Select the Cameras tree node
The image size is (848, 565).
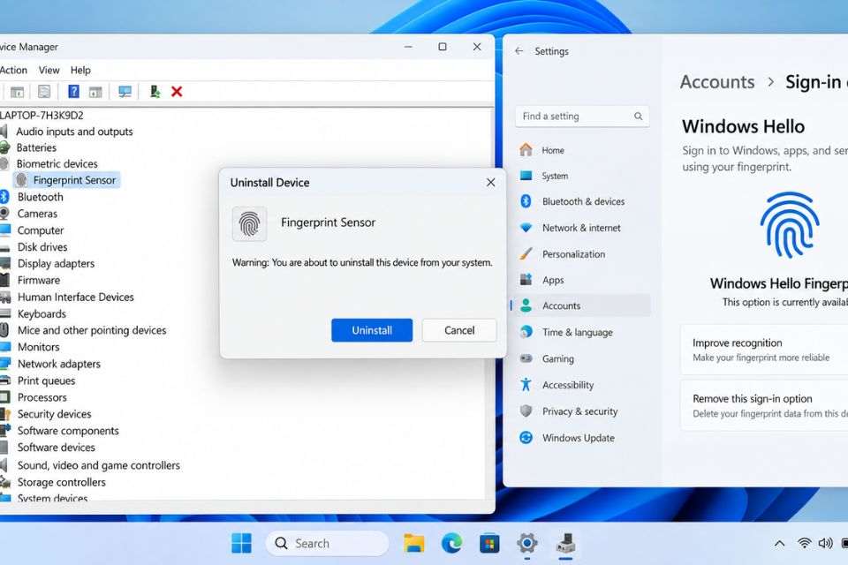(37, 214)
